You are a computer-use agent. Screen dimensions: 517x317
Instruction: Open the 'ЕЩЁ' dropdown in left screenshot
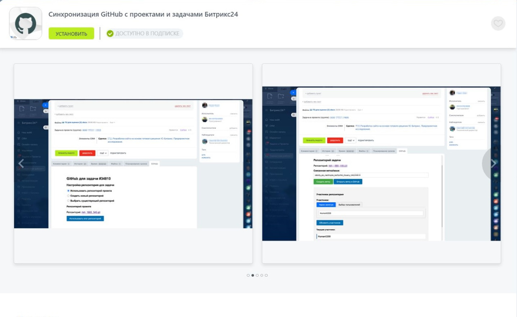103,153
